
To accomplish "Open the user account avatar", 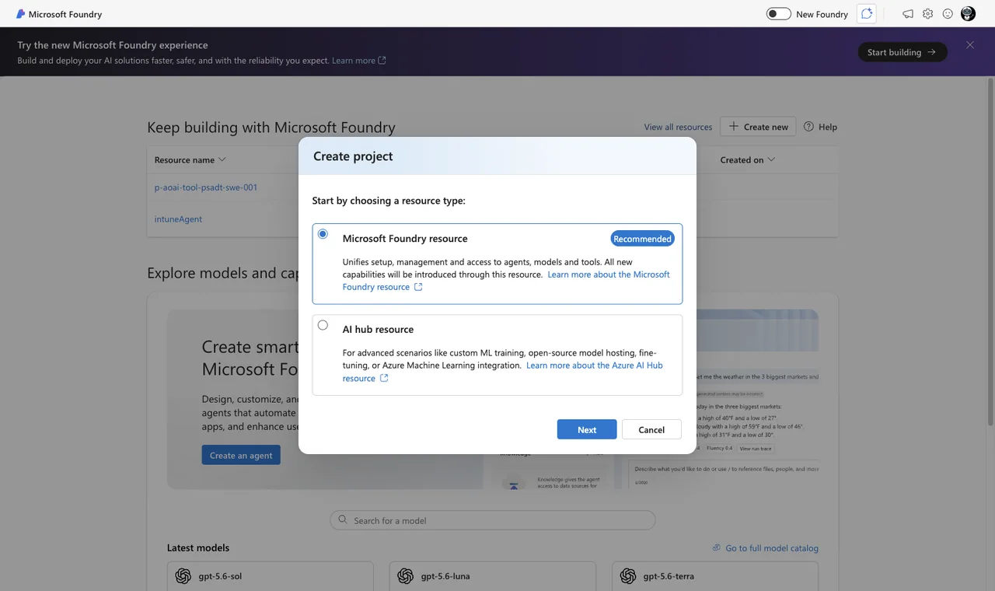I will point(968,14).
